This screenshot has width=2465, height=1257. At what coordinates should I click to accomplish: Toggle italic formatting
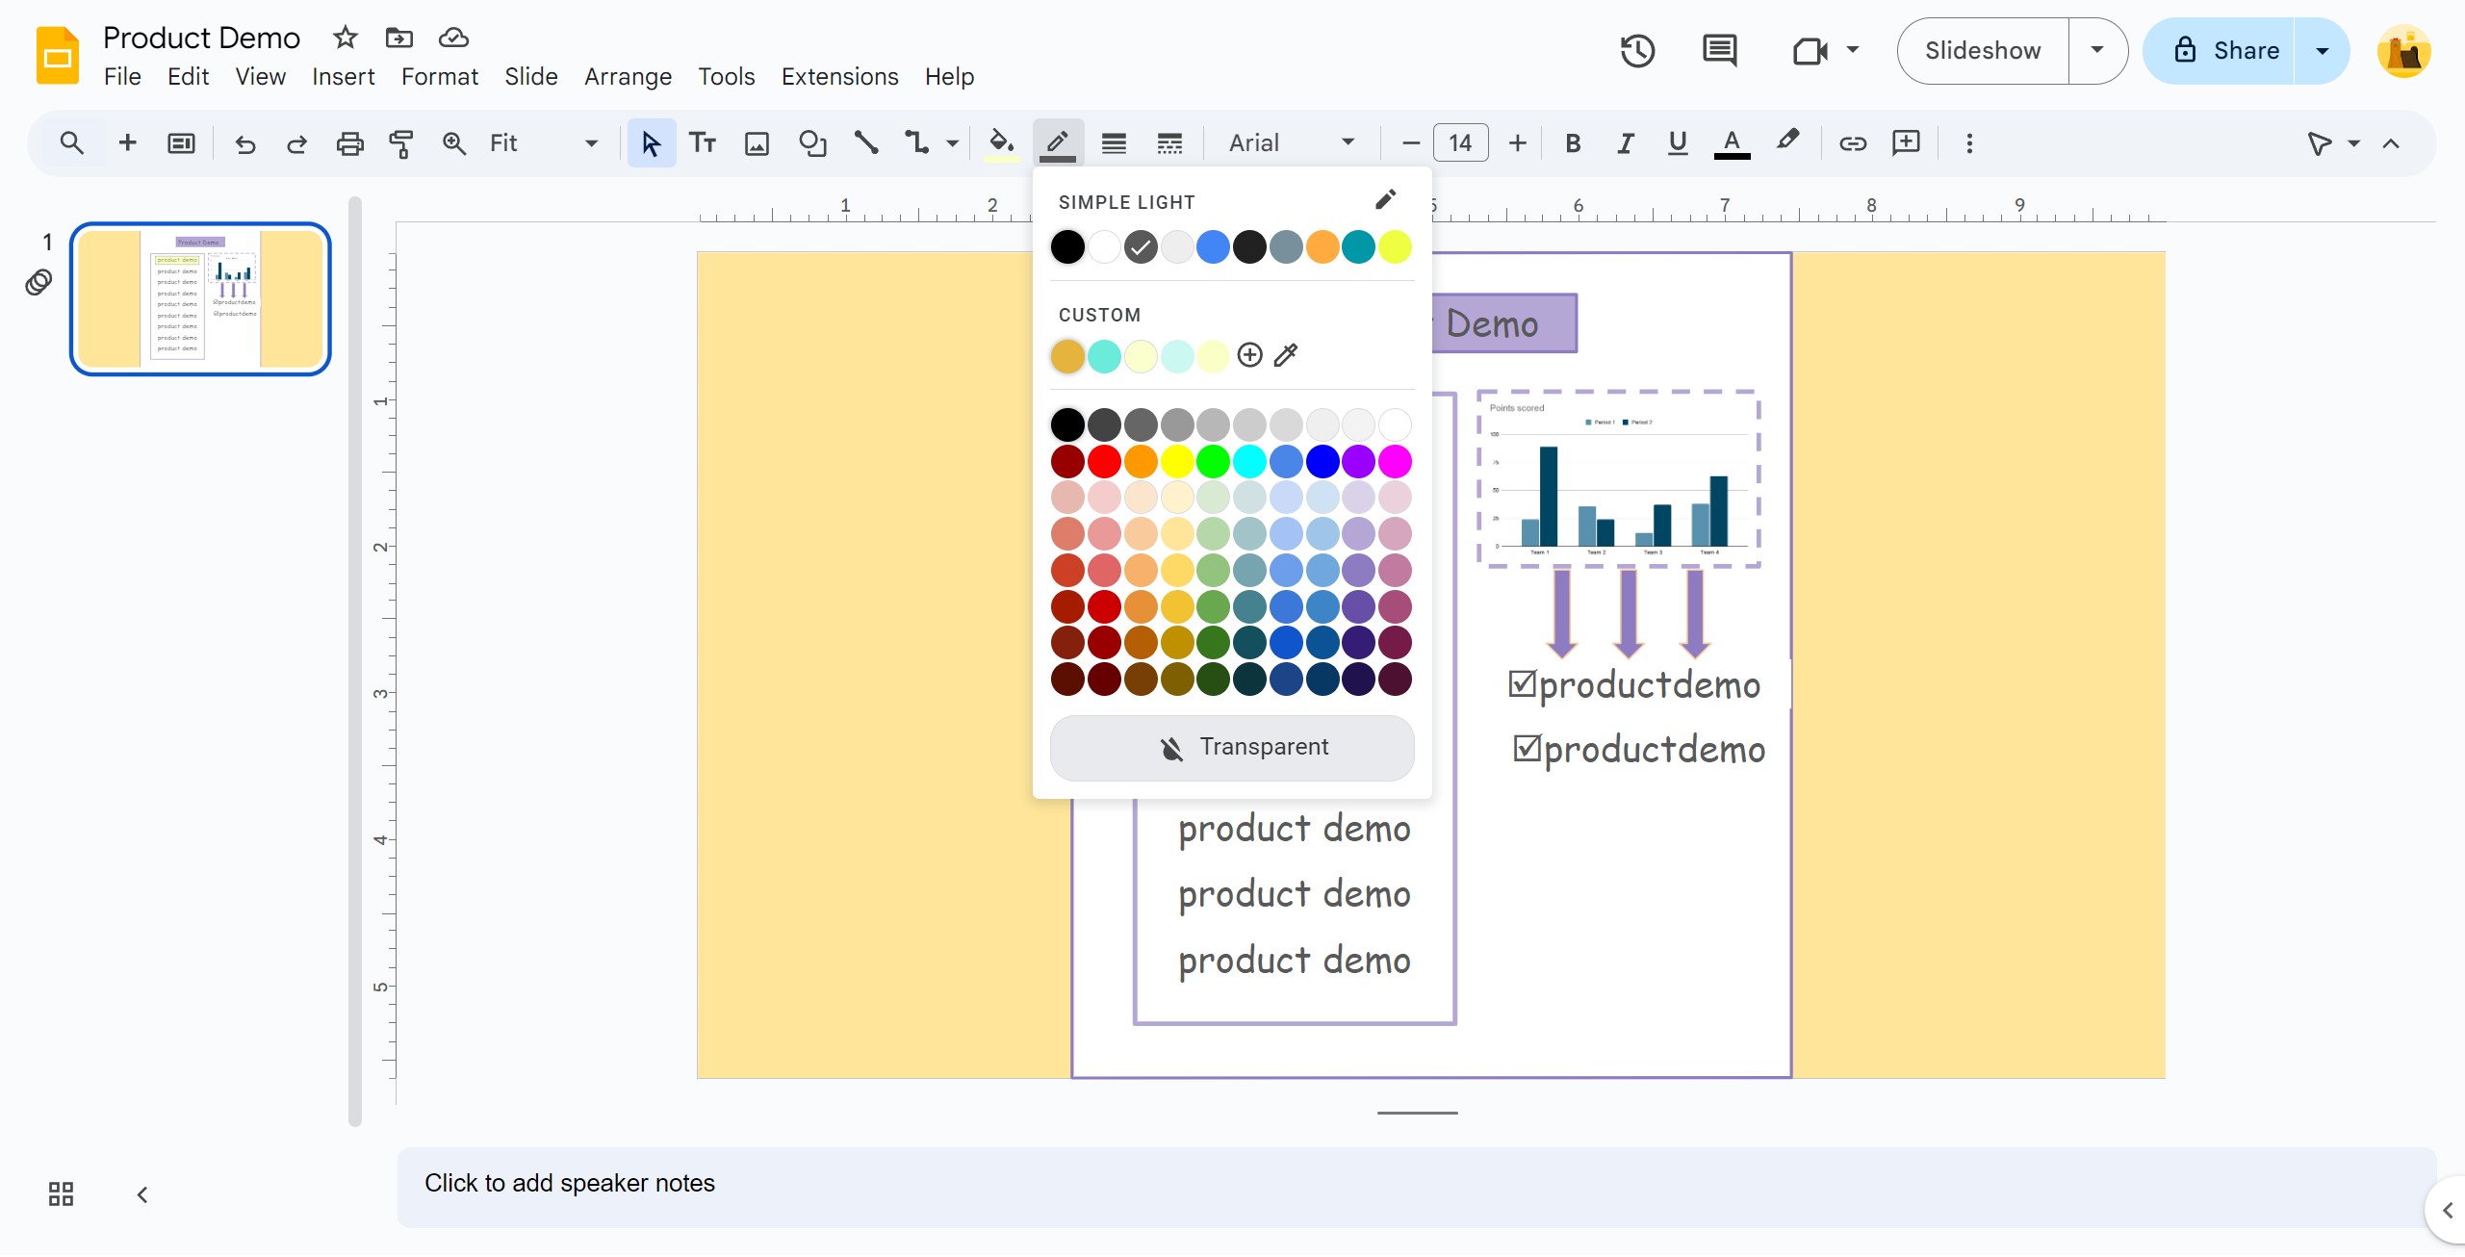1626,143
